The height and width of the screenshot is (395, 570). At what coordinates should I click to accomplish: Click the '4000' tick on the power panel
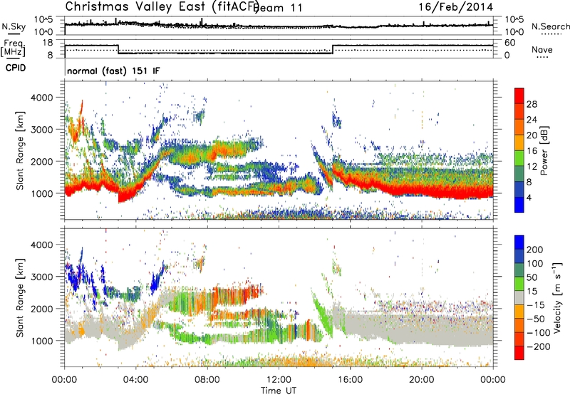point(41,98)
